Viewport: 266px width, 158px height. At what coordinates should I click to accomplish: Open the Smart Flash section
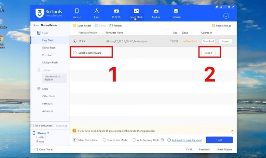coord(136,13)
